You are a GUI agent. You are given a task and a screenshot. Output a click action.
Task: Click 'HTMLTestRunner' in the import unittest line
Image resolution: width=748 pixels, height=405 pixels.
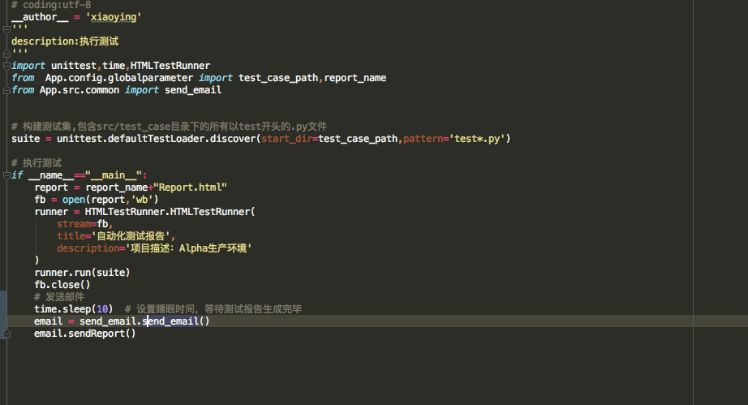click(170, 66)
